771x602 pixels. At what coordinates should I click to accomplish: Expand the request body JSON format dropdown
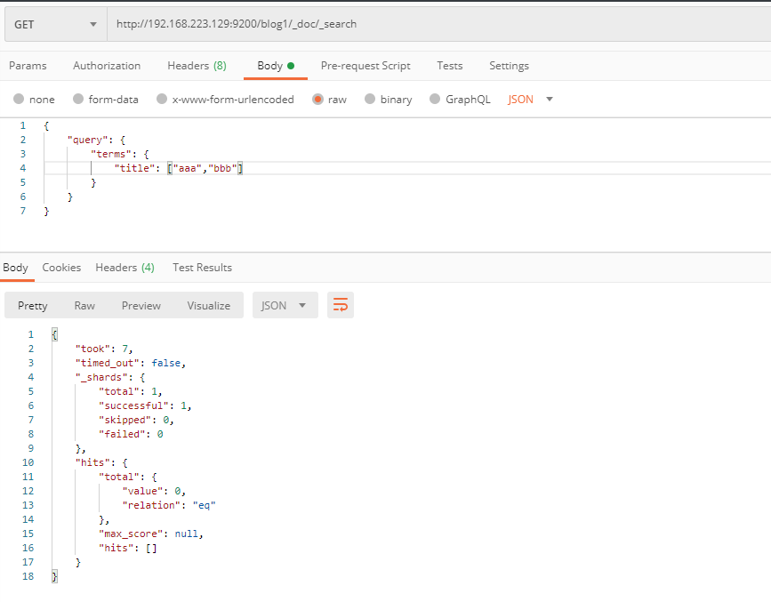[531, 100]
